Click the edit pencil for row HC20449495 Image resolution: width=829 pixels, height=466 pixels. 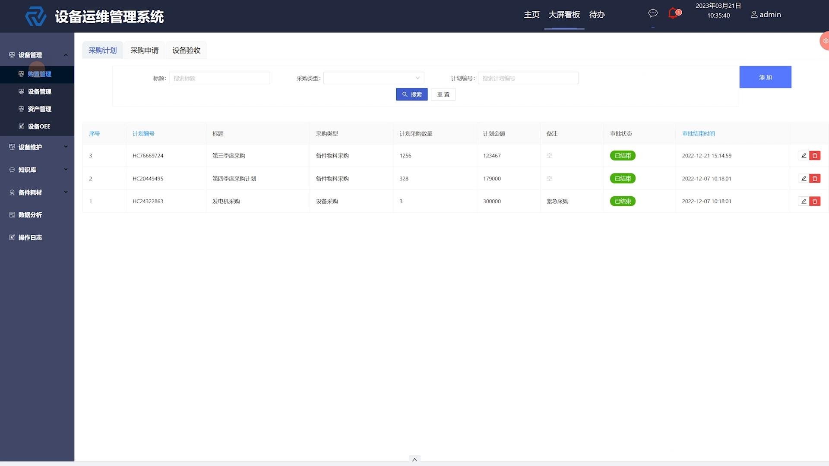point(804,179)
